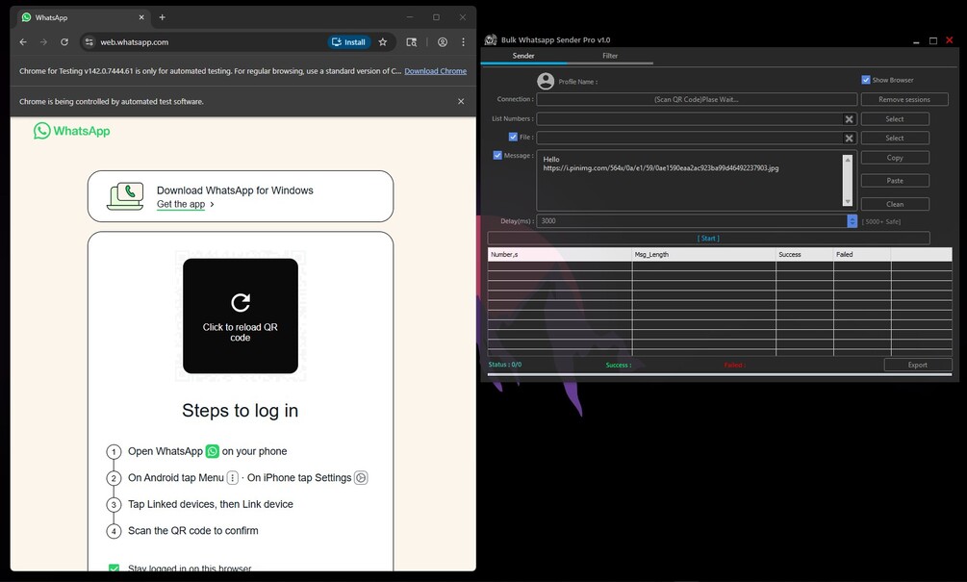Screen dimensions: 967x582
Task: Click the Get the app link
Action: (181, 204)
